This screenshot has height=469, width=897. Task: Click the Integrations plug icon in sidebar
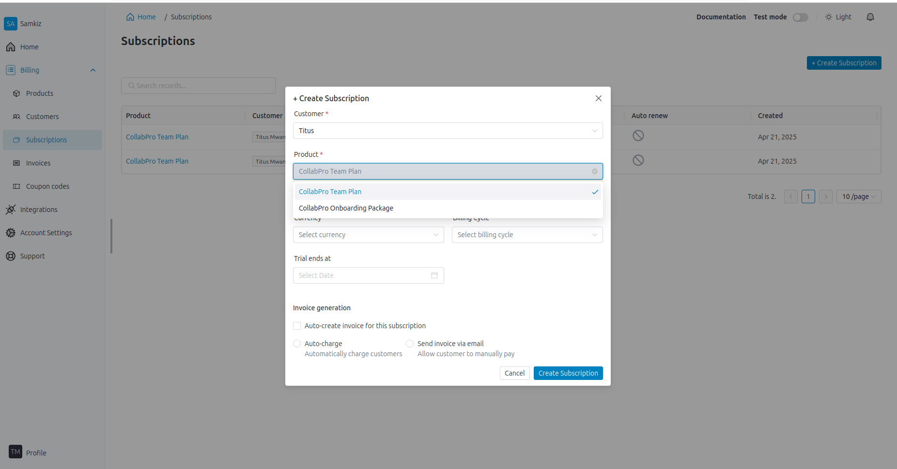click(11, 210)
